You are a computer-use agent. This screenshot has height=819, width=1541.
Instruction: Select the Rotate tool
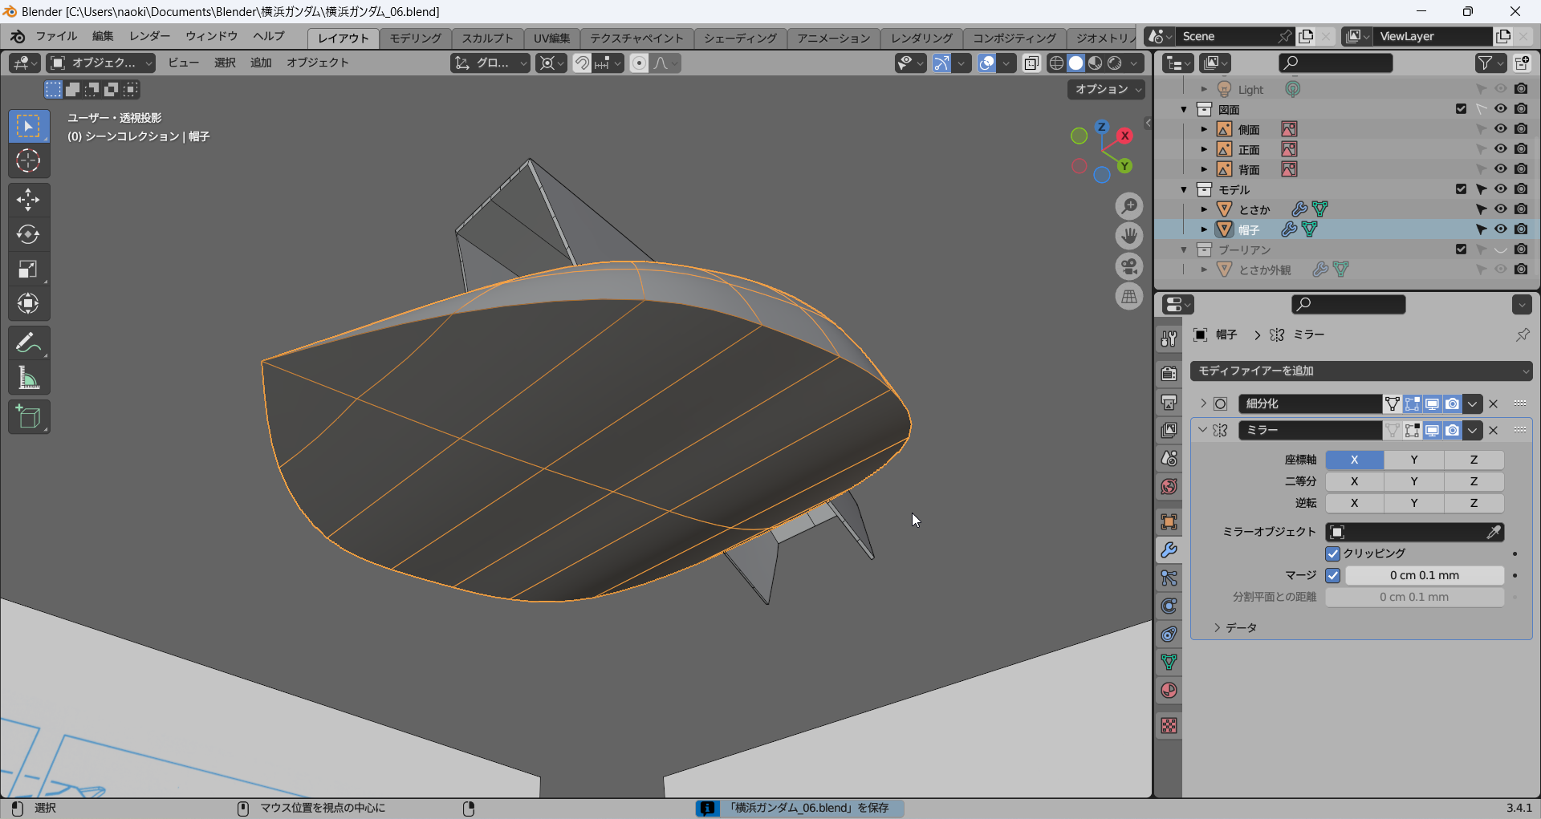[x=28, y=234]
